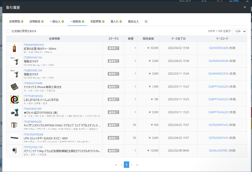The height and width of the screenshot is (172, 252).
Task: Go to next page arrow ›
Action: pyautogui.click(x=132, y=165)
